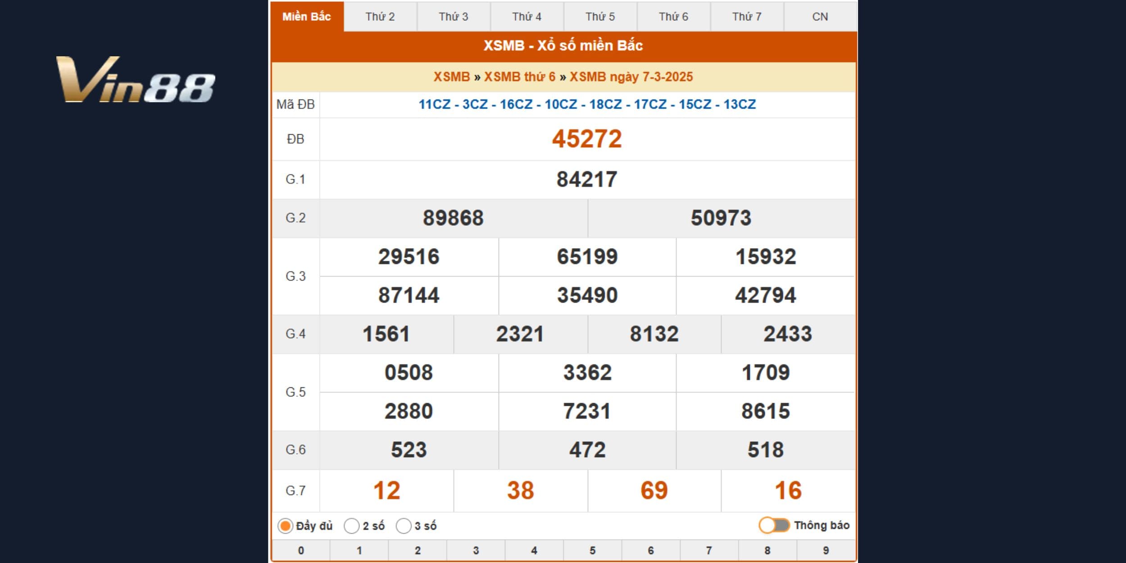Click the G.5 number 8615

pos(766,411)
